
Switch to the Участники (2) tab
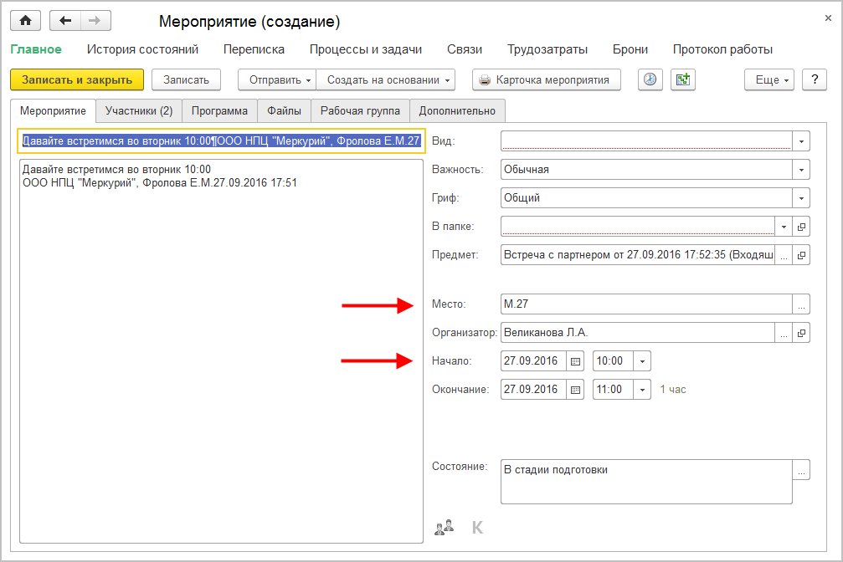click(138, 110)
